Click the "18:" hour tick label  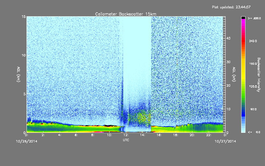click(176, 135)
